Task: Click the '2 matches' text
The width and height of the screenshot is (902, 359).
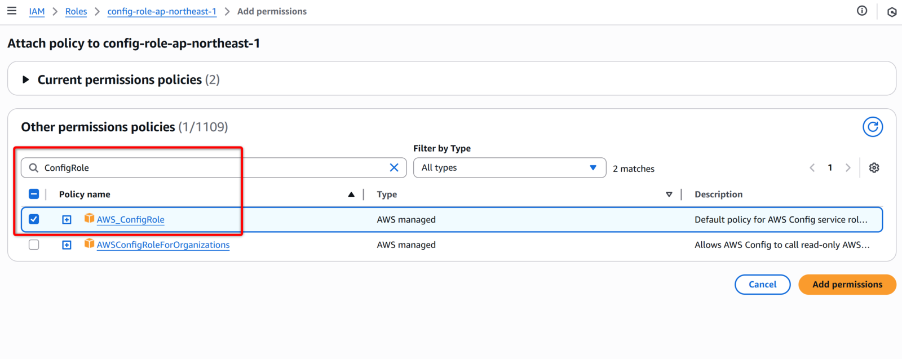Action: [634, 169]
